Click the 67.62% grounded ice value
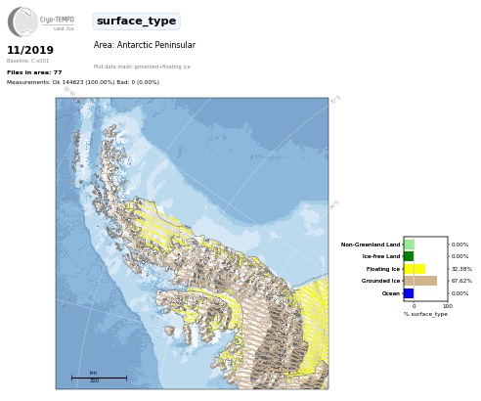The width and height of the screenshot is (481, 401). (x=461, y=281)
